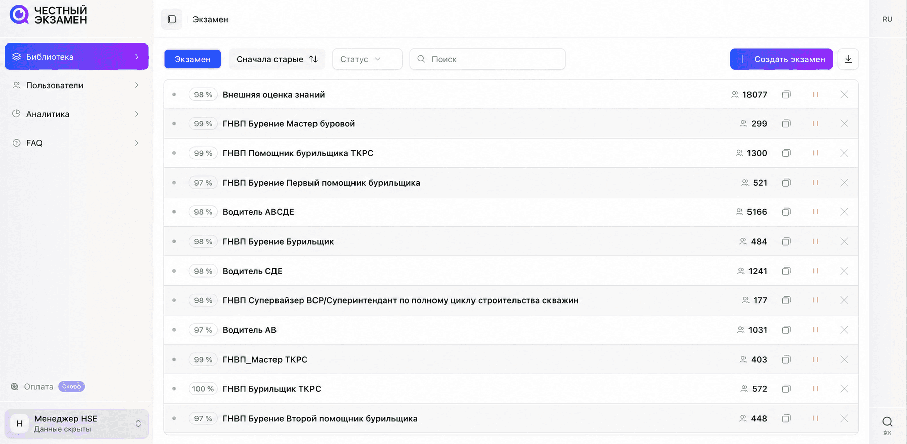This screenshot has width=907, height=444.
Task: Select the Экзамен filter button
Action: (192, 59)
